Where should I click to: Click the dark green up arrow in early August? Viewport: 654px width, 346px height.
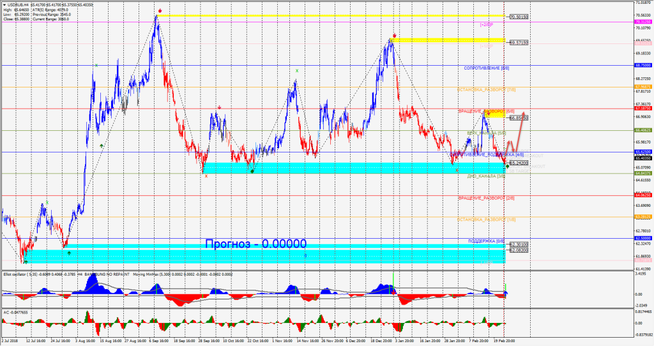(102, 146)
